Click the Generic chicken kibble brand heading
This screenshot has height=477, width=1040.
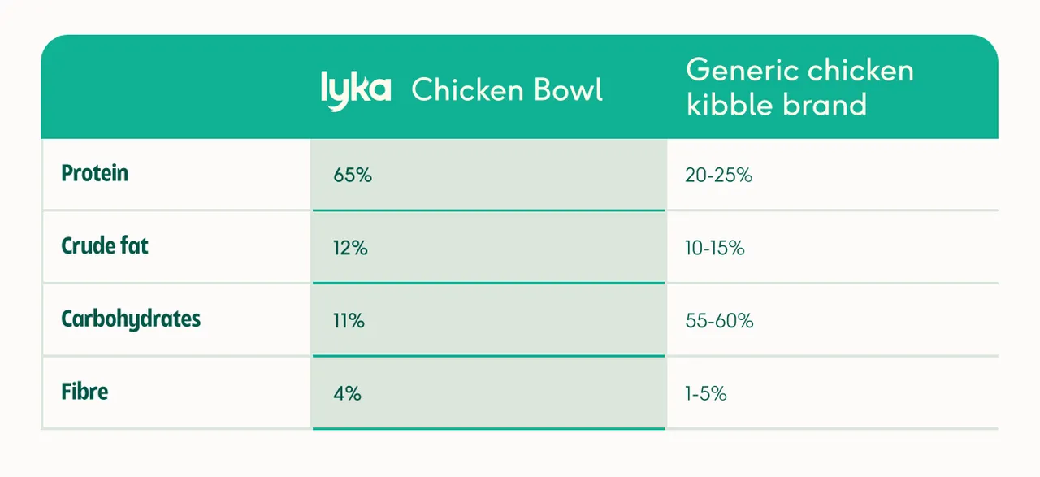point(799,87)
